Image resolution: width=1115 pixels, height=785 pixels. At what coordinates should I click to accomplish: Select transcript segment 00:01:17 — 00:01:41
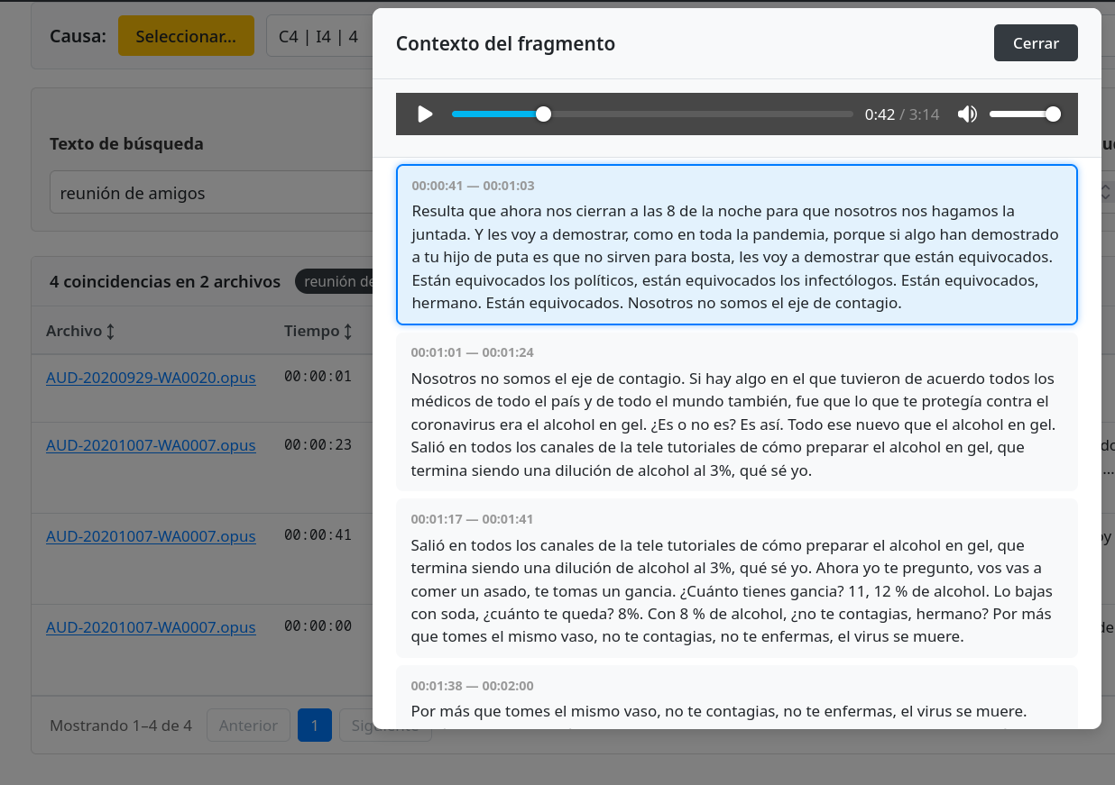point(737,579)
